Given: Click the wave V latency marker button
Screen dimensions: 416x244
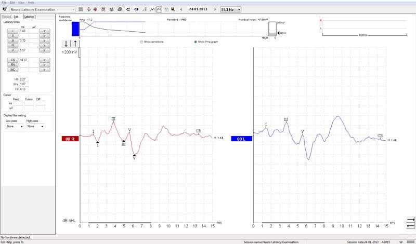Looking at the screenshot, I should pos(12,50).
